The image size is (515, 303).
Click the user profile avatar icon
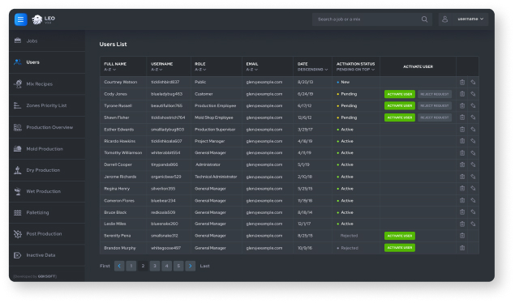444,19
